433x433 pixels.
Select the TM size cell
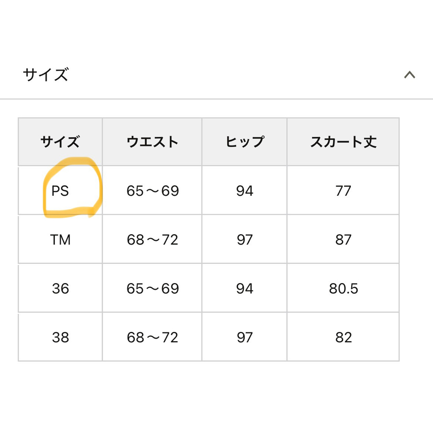point(60,239)
